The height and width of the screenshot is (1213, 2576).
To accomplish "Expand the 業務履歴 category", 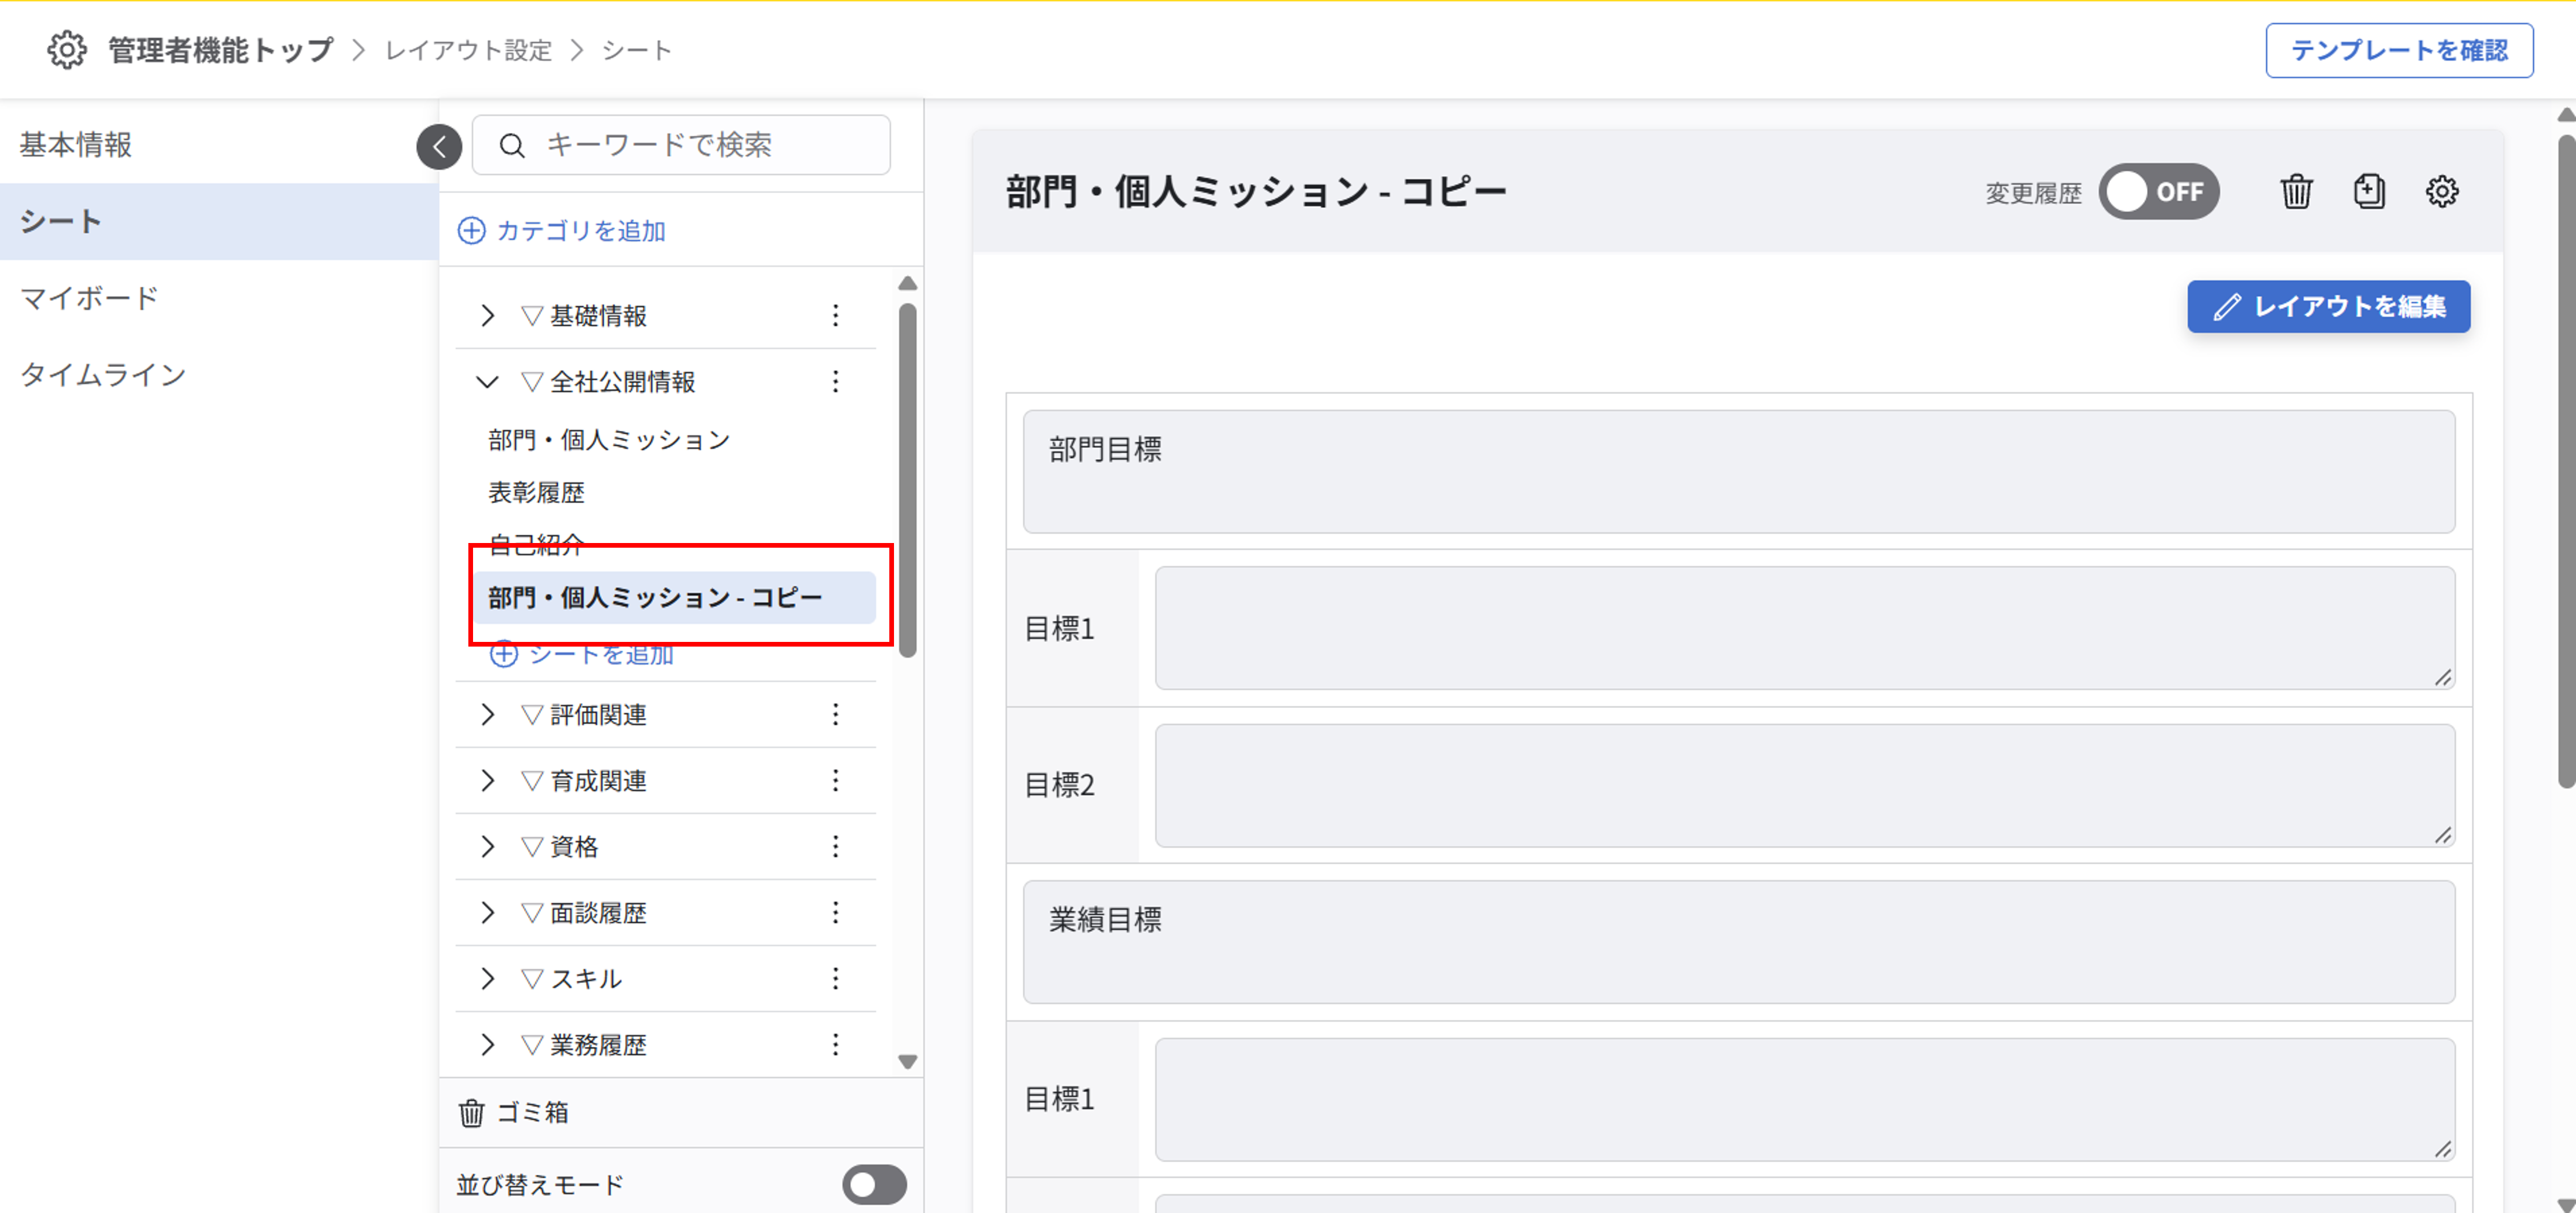I will click(487, 1044).
